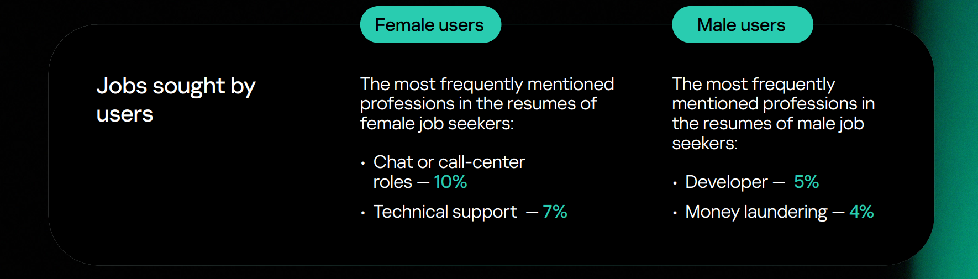Click the bullet before 'Chat or call-center'

(x=363, y=163)
